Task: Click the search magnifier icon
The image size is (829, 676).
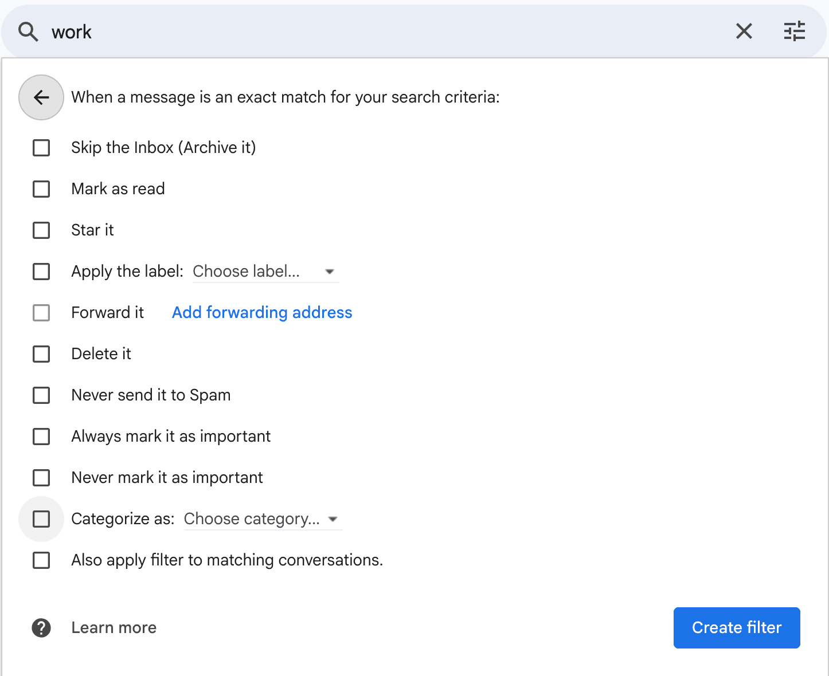Action: 27,32
